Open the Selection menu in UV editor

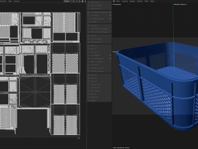[3, 1]
